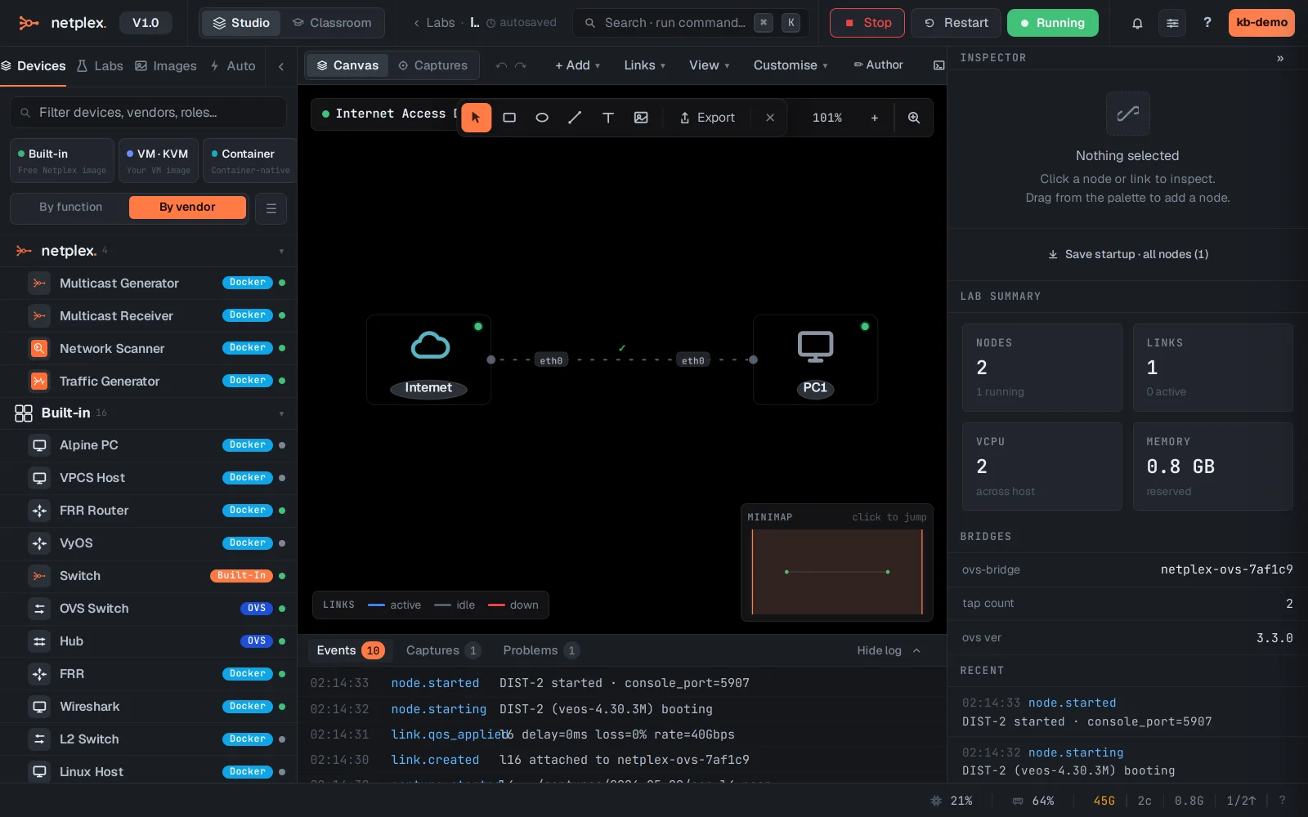Open the V1.0 version selector
Screen dimensions: 1308x817
[x=146, y=23]
